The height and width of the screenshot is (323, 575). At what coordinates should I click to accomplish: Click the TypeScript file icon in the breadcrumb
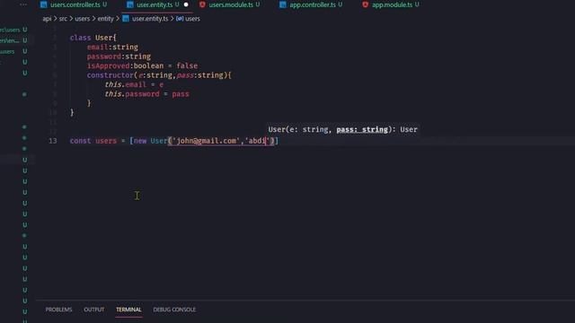[126, 19]
